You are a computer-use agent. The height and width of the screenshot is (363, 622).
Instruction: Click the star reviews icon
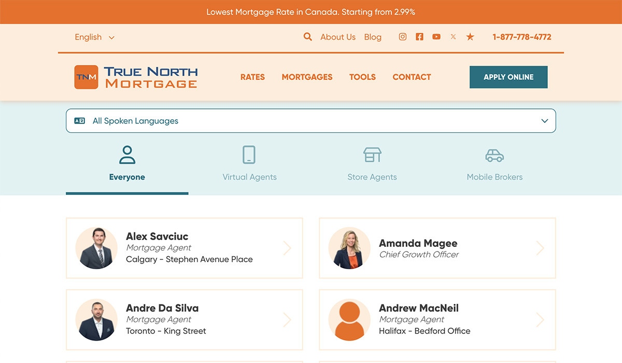coord(470,37)
